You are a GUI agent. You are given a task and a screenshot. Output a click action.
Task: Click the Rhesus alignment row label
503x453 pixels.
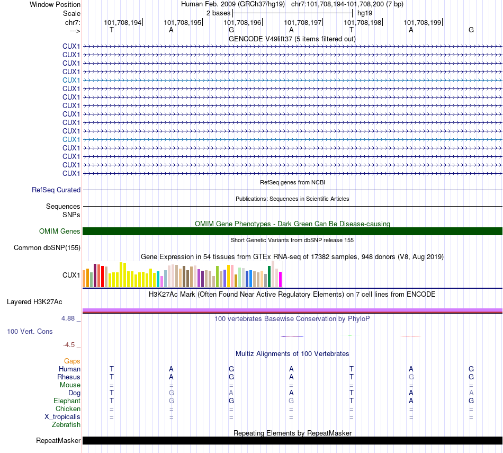tap(69, 377)
